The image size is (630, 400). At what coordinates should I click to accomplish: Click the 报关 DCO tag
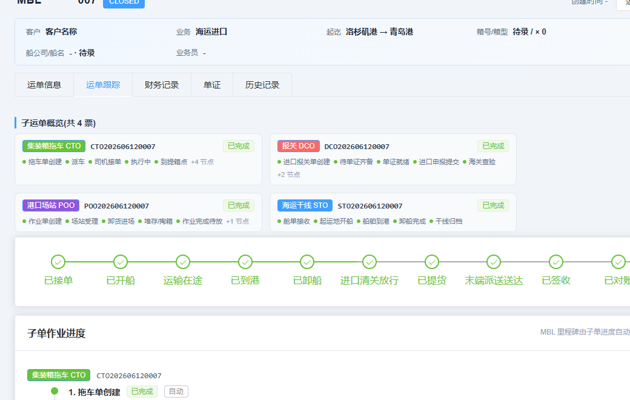[298, 146]
